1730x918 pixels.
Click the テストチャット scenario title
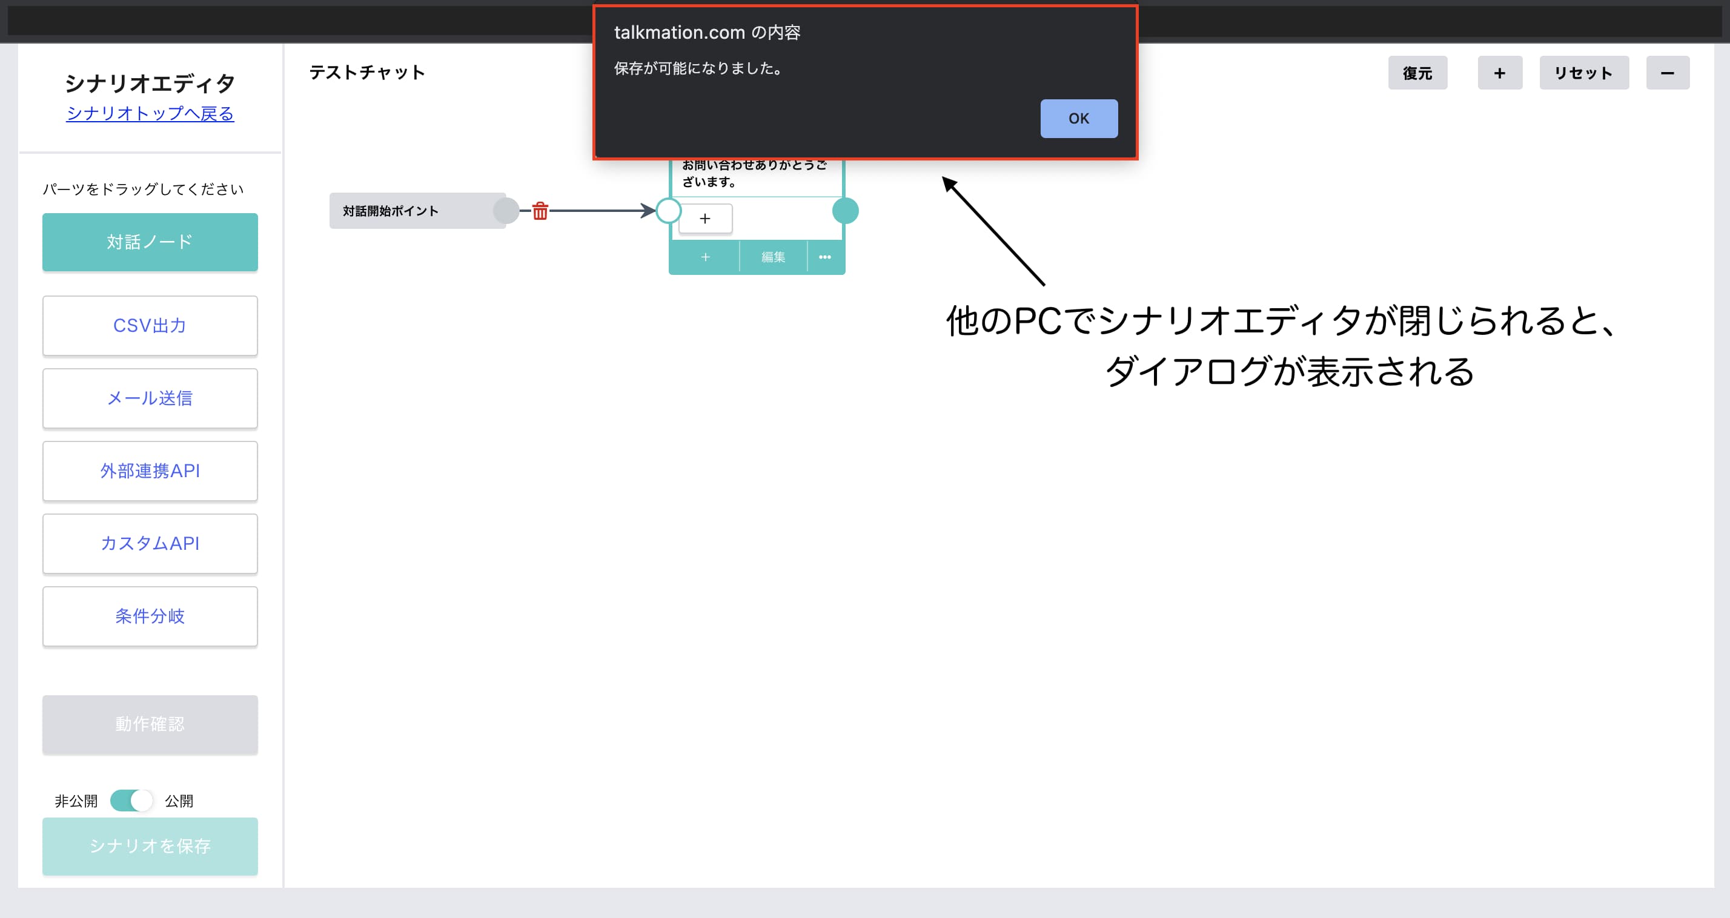click(366, 72)
